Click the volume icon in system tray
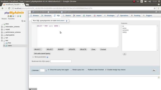Screen dimensions: 161x90 pyautogui.click(x=150, y=1)
